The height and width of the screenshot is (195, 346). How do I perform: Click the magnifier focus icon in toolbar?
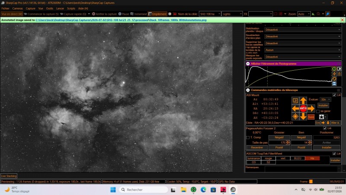(x=318, y=14)
